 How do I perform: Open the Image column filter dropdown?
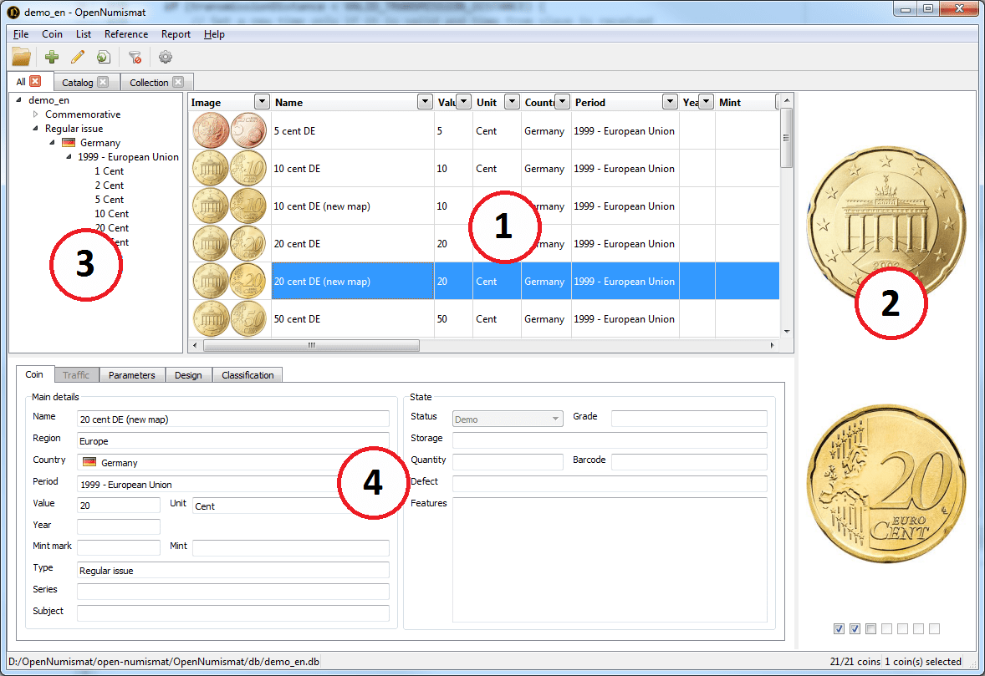click(262, 102)
